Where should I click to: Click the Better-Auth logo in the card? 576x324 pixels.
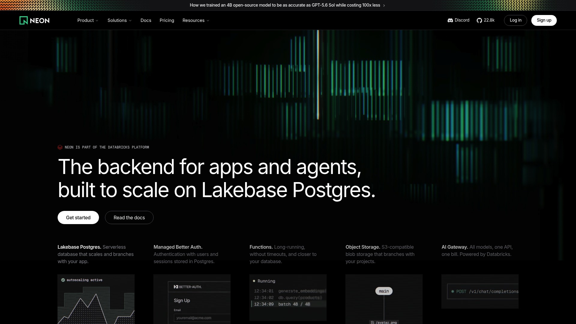[x=188, y=287]
